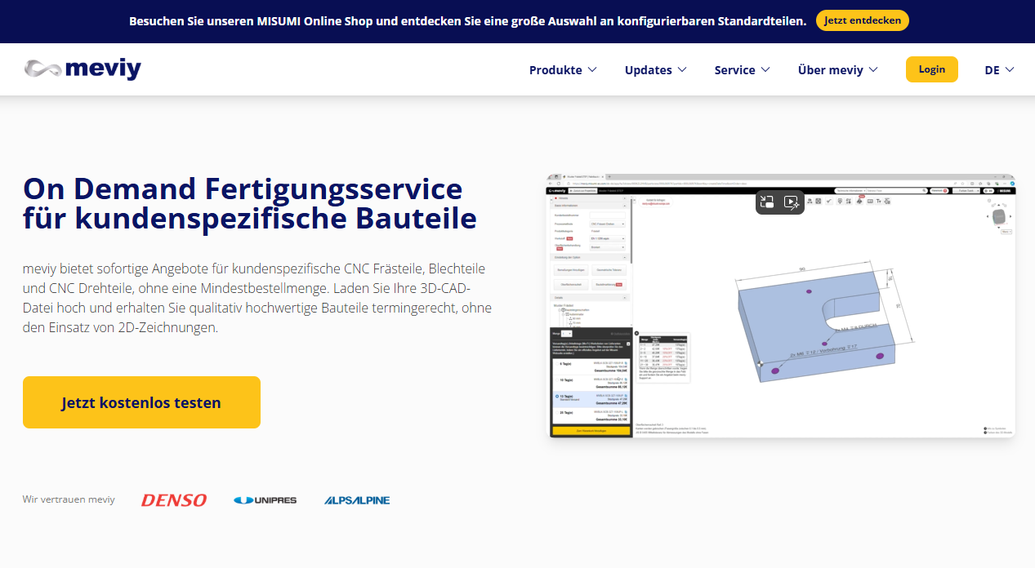
Task: Click the Jetzt kostenlos testen button
Action: tap(141, 402)
